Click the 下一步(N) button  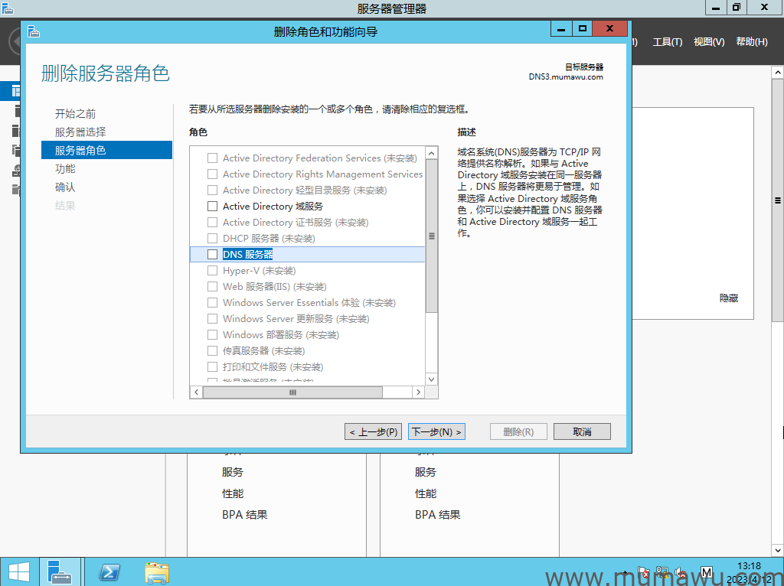(436, 431)
